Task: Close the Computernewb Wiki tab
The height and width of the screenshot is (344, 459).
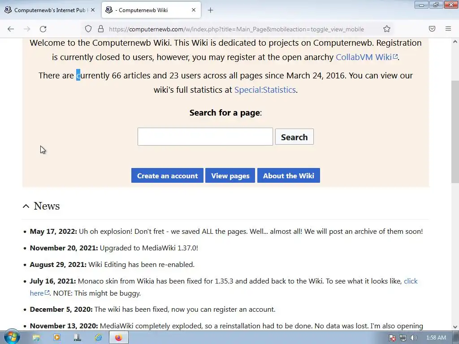Action: pos(194,10)
